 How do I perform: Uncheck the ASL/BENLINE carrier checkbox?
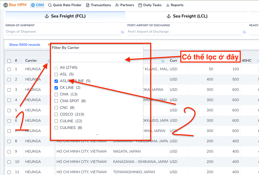(x=56, y=81)
